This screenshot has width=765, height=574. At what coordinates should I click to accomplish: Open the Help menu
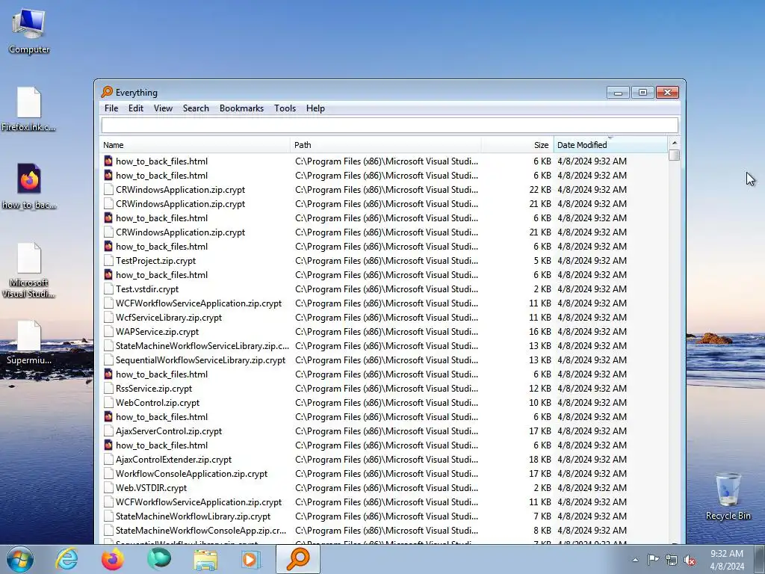click(x=315, y=108)
